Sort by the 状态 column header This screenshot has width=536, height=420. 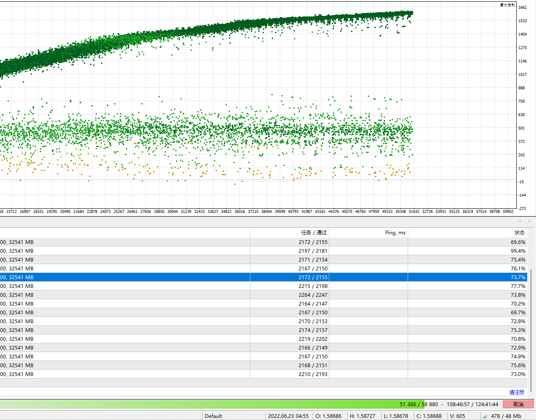click(x=519, y=233)
